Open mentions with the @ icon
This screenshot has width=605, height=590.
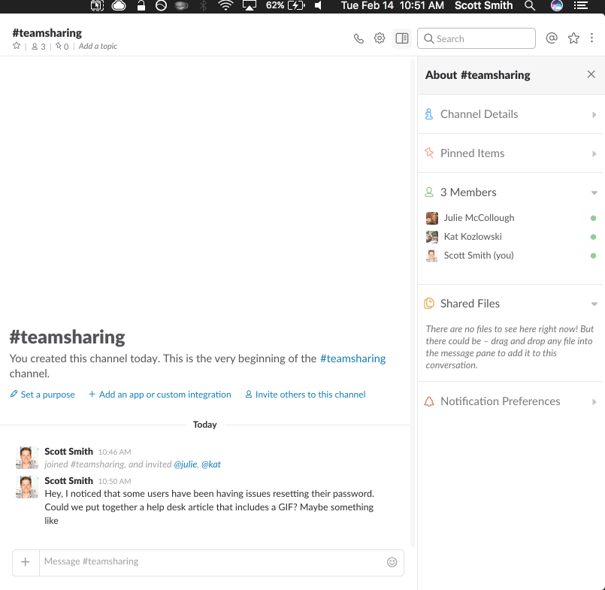click(x=552, y=38)
